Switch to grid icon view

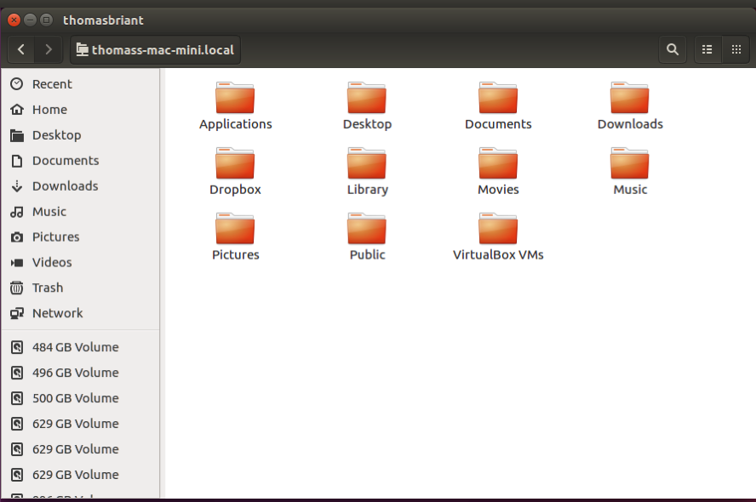click(736, 49)
